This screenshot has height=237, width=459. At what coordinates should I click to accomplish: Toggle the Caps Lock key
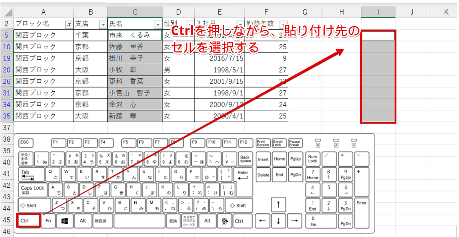pyautogui.click(x=32, y=190)
